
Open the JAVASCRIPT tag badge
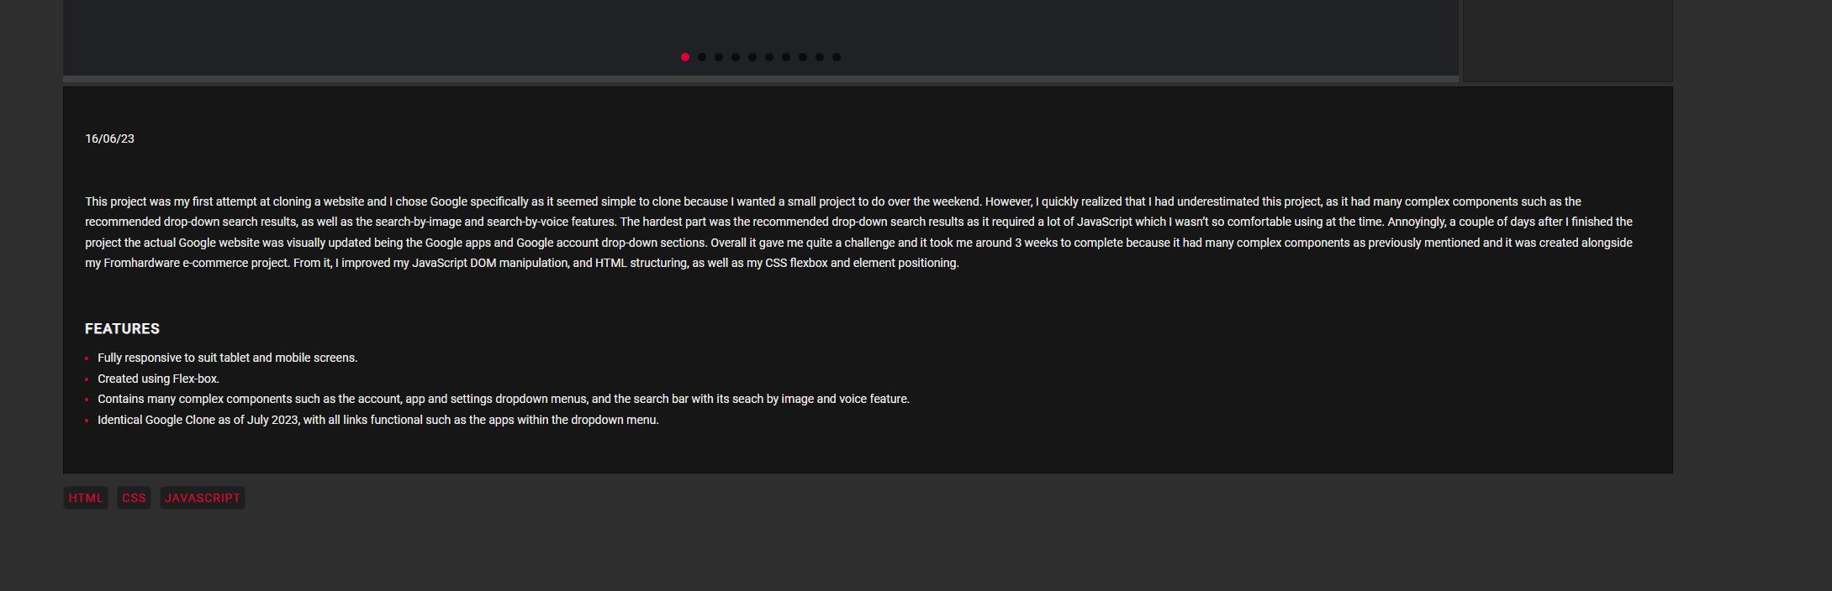coord(203,498)
